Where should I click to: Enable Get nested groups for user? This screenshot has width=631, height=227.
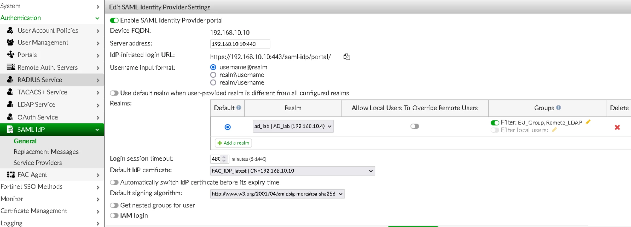(114, 205)
